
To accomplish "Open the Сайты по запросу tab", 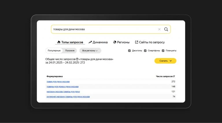I will point(150,42).
